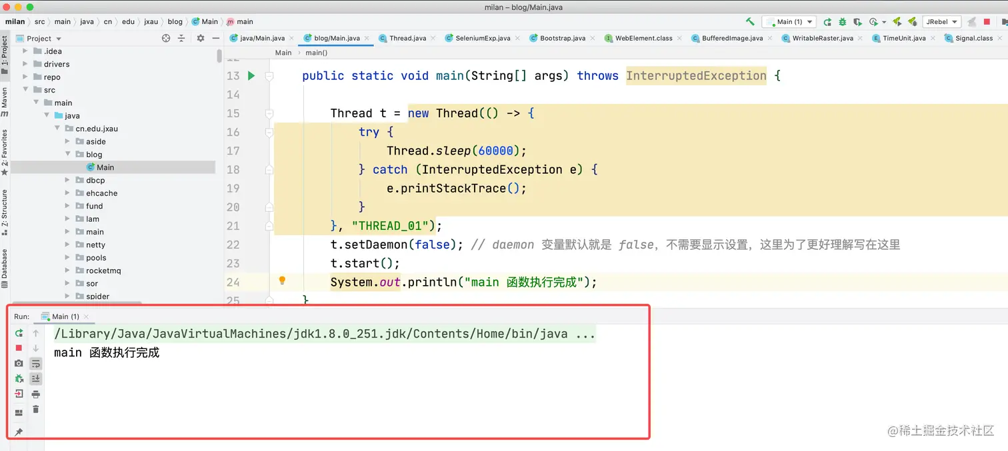Expand the dbcp package

[x=68, y=180]
